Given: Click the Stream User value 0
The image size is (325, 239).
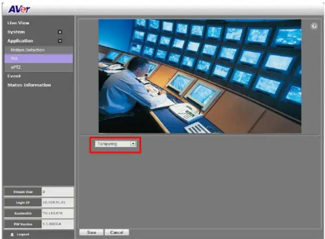Looking at the screenshot, I should [x=58, y=192].
